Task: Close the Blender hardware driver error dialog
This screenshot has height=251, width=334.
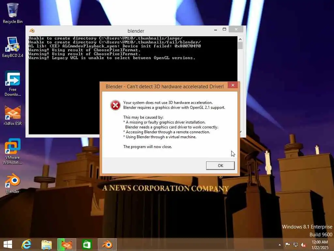Action: pyautogui.click(x=233, y=85)
